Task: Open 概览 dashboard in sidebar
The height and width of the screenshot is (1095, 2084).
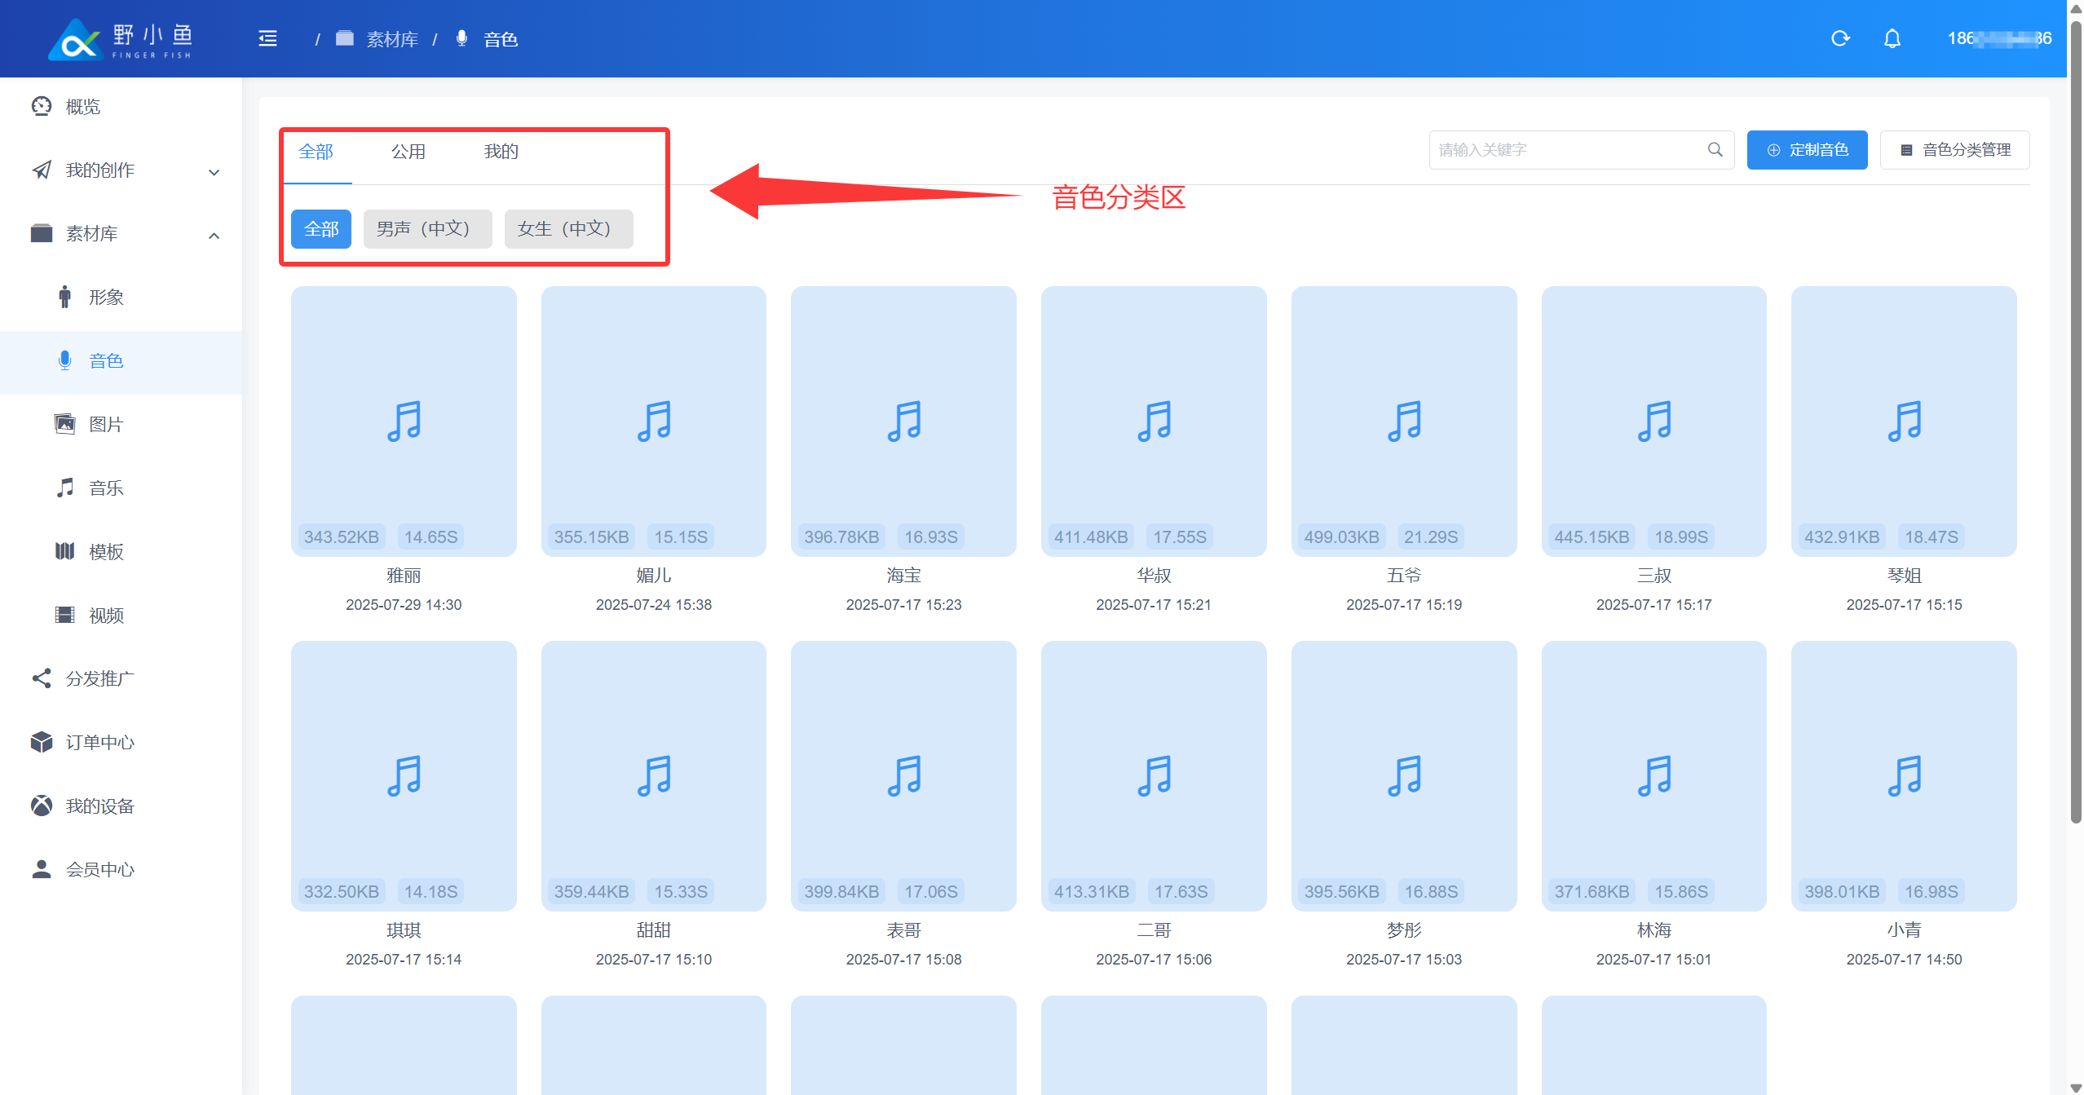Action: pos(82,107)
